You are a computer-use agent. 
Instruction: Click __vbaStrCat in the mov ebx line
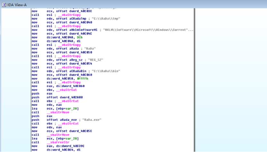click(67, 90)
